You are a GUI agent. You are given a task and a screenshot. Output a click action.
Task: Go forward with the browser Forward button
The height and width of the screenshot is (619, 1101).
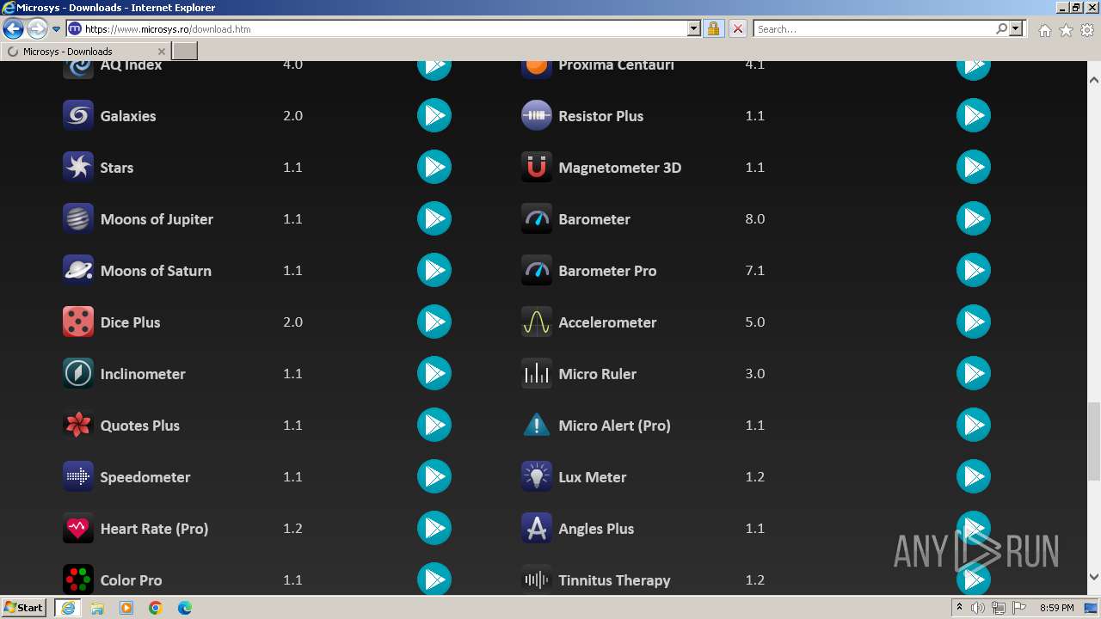pos(37,29)
